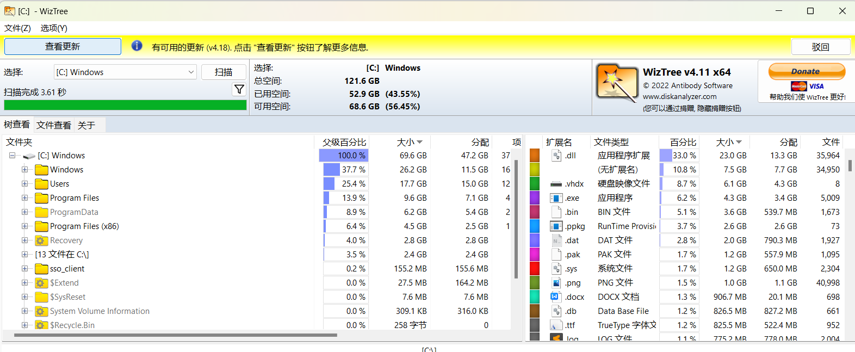This screenshot has height=352, width=855.
Task: Click the filter funnel icon
Action: tap(239, 89)
